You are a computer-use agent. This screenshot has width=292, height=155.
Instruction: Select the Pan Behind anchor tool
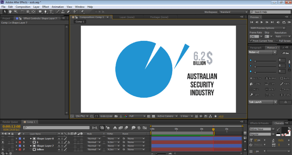[x=33, y=12]
